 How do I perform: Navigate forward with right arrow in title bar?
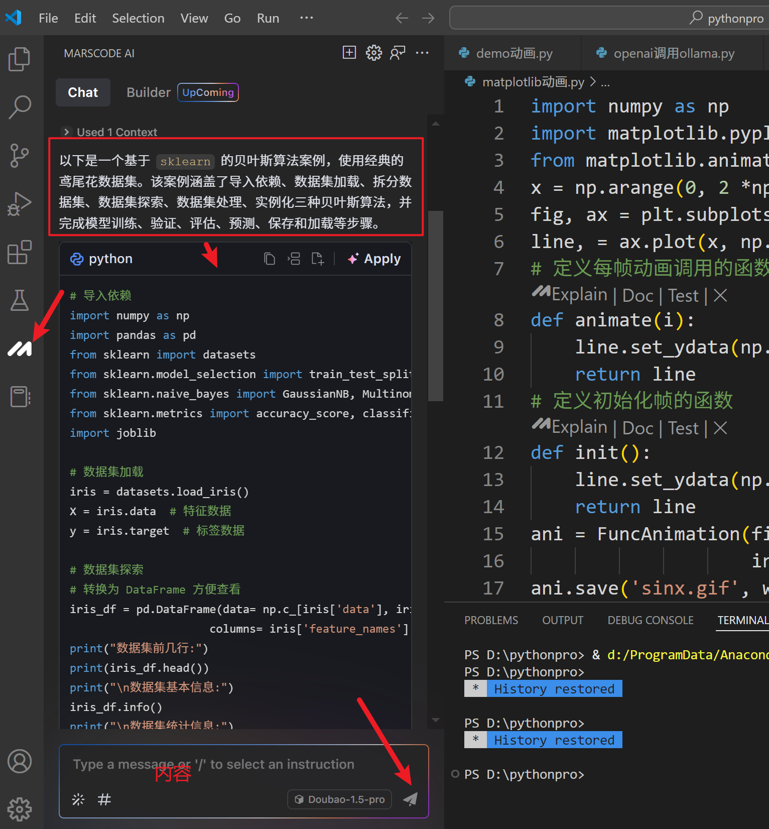click(428, 19)
